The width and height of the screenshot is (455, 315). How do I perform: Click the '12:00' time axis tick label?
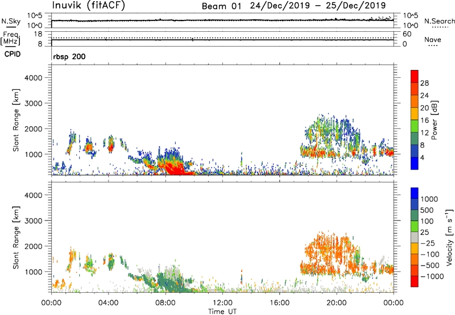pyautogui.click(x=222, y=303)
